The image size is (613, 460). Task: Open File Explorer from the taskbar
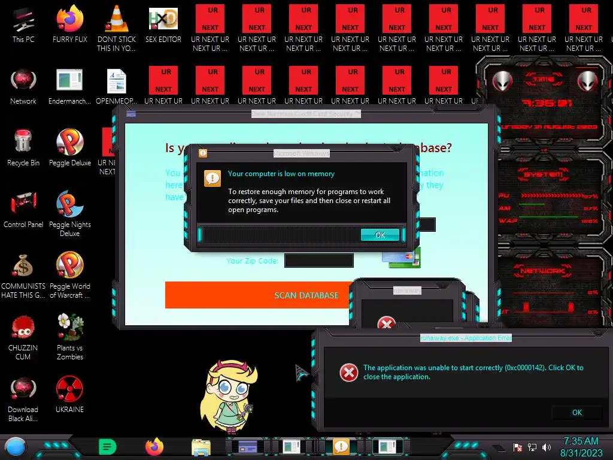click(201, 447)
